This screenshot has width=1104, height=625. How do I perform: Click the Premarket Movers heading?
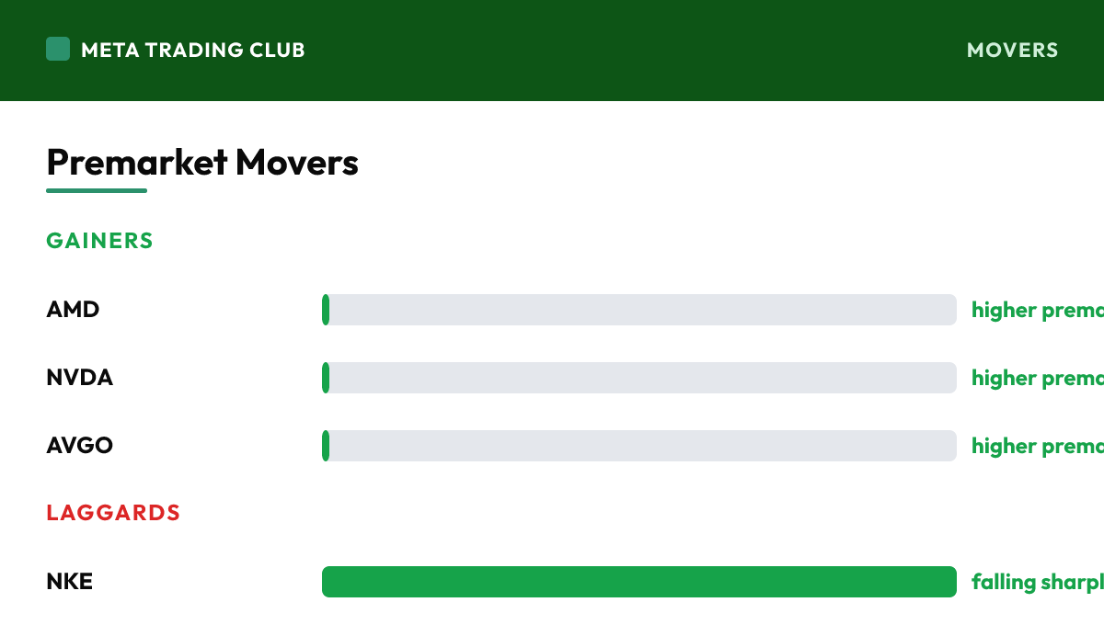pos(202,163)
